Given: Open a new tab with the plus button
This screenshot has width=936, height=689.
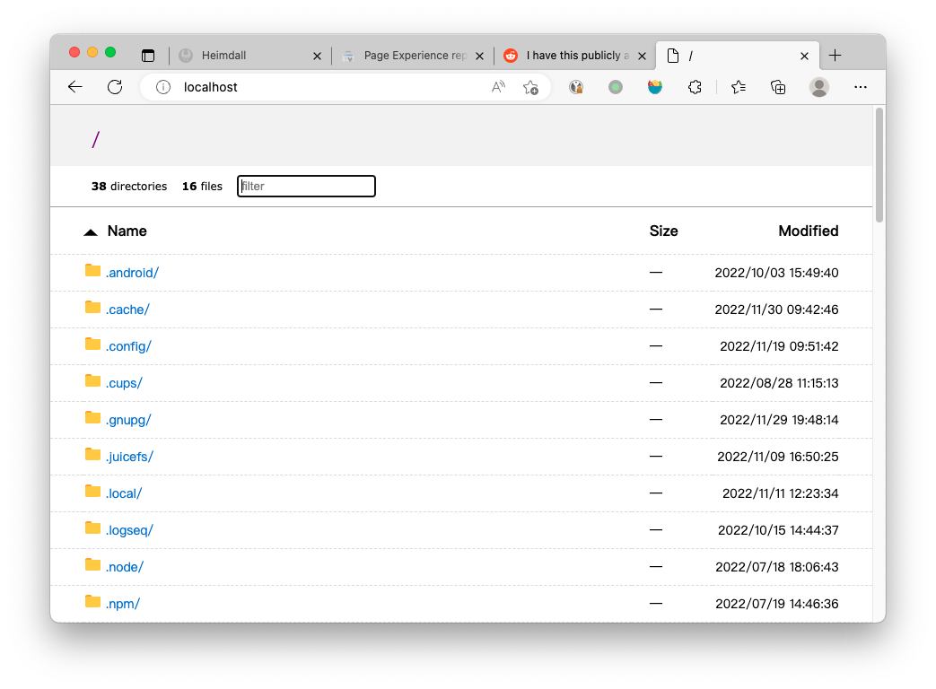Looking at the screenshot, I should 835,56.
